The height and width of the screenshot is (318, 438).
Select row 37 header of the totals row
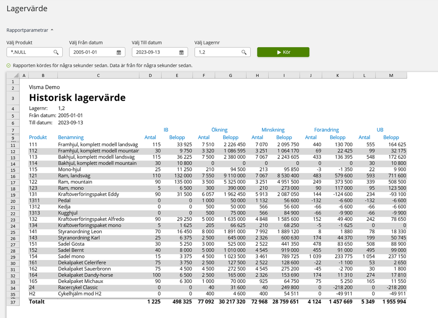13,302
